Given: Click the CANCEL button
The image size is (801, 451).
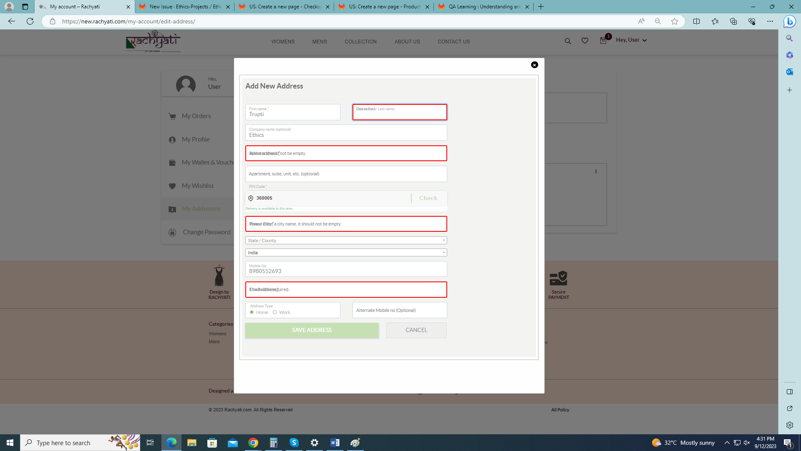Looking at the screenshot, I should tap(416, 330).
